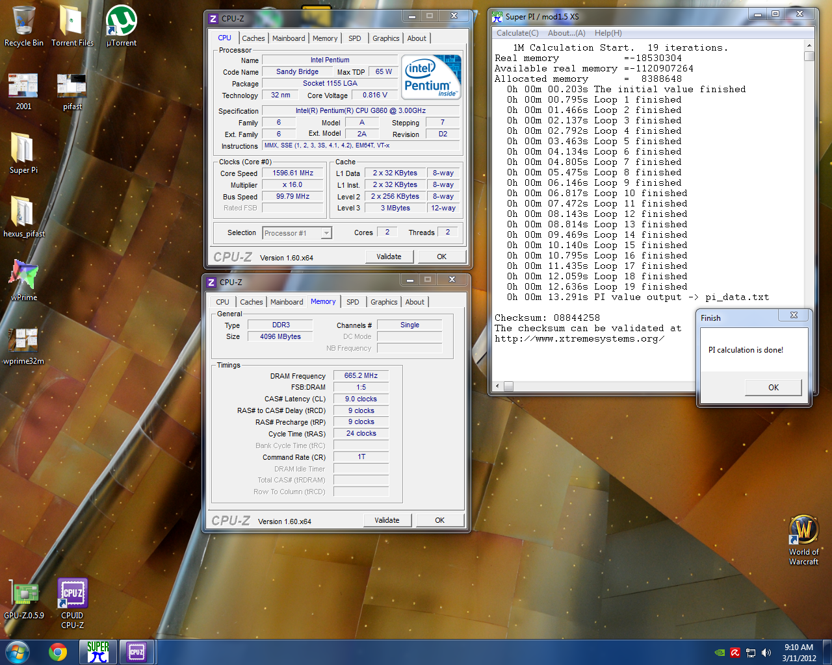Open the About tab in upper CPU-Z

(417, 38)
